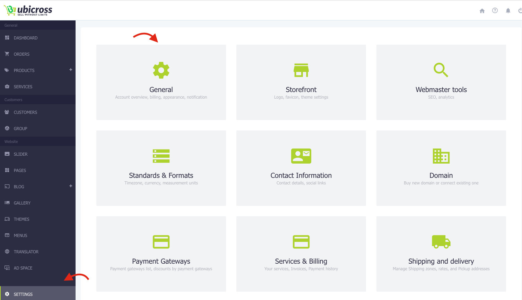Open Contact Information title

(x=301, y=175)
